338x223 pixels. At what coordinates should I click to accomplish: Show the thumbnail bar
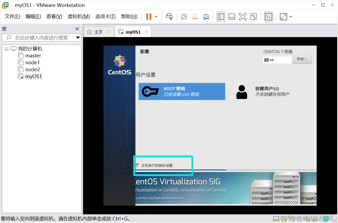(x=232, y=17)
